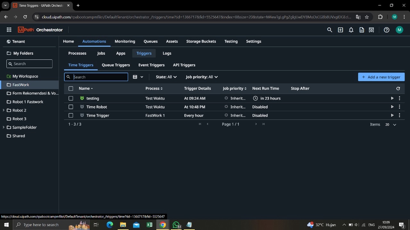Open WhatsApp from the taskbar
Image resolution: width=410 pixels, height=230 pixels.
(176, 224)
